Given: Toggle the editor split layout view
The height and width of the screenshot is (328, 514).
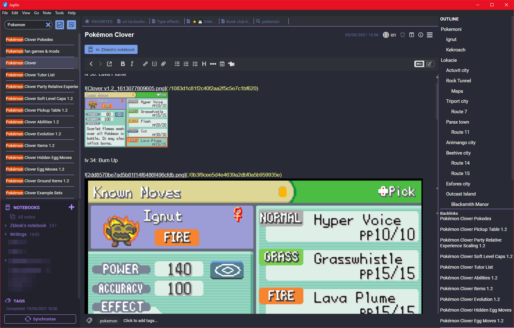Looking at the screenshot, I should click(411, 35).
